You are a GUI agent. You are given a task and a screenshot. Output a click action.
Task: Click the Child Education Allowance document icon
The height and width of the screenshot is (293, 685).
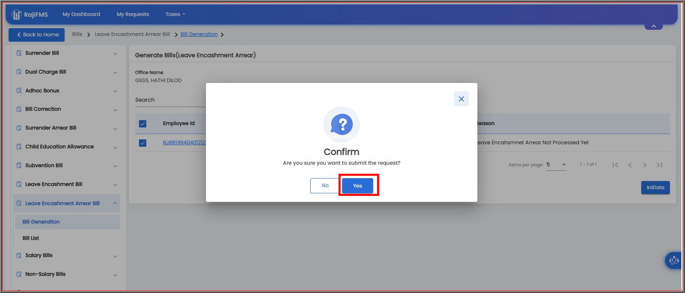click(x=19, y=147)
